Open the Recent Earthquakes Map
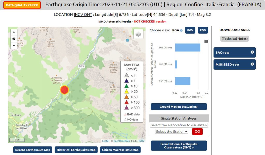This screenshot has width=265, height=155. (x=33, y=150)
